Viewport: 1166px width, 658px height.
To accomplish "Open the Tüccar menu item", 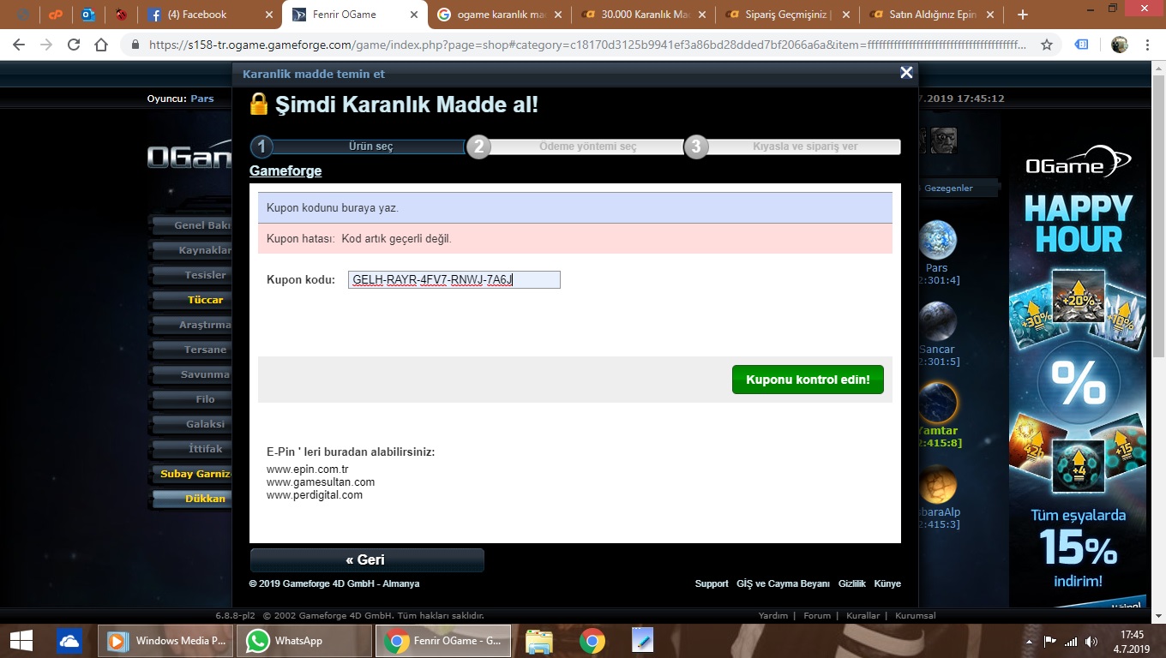I will pos(190,300).
